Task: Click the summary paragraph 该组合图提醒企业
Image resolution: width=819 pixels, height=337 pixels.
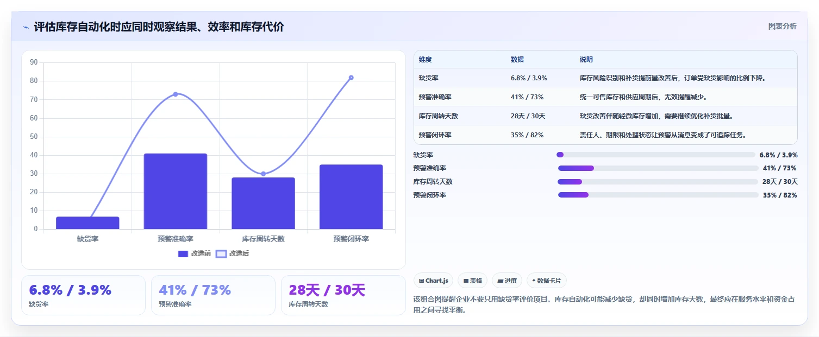Action: pos(605,305)
